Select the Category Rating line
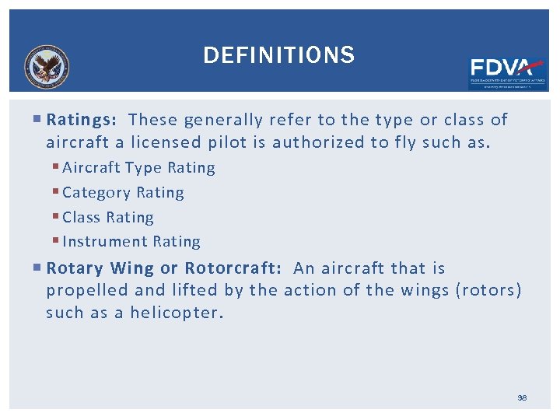 tap(123, 193)
